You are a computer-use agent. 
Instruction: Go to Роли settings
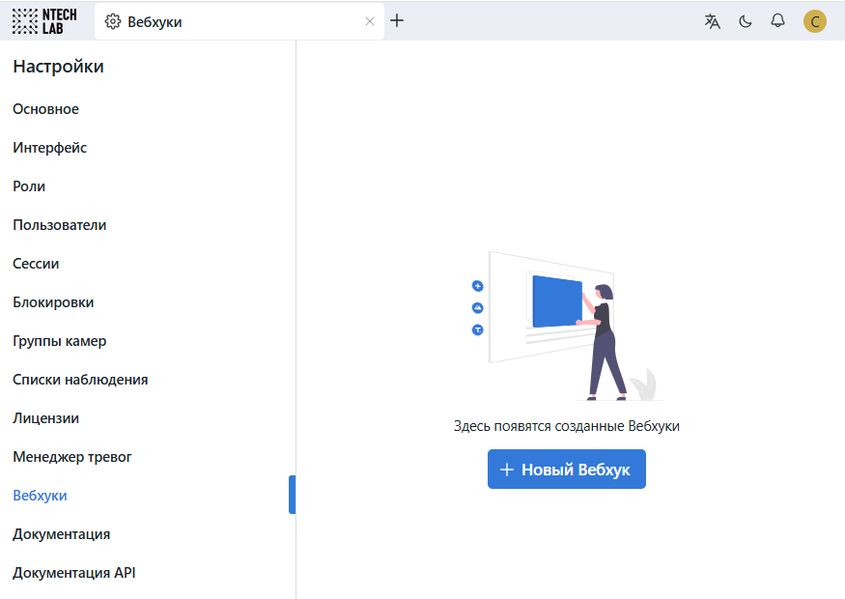pyautogui.click(x=29, y=186)
